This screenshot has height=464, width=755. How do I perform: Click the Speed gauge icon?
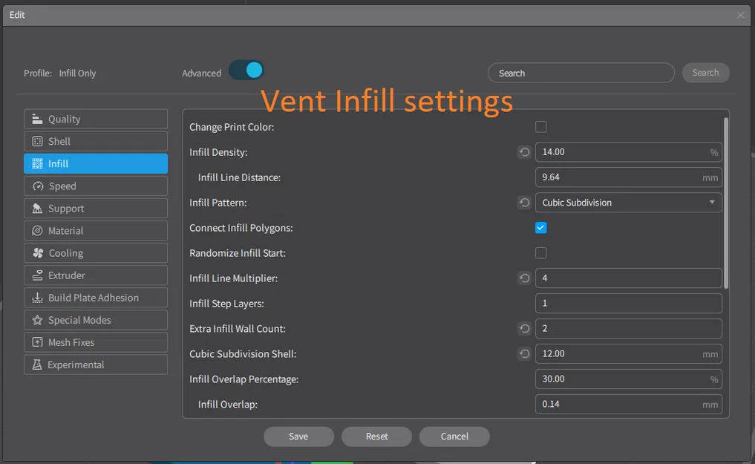click(x=38, y=186)
